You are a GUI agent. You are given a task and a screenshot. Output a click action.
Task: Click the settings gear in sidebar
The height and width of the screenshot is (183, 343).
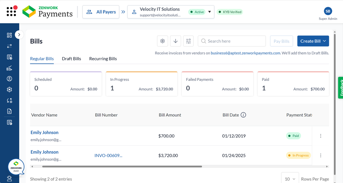point(9,89)
